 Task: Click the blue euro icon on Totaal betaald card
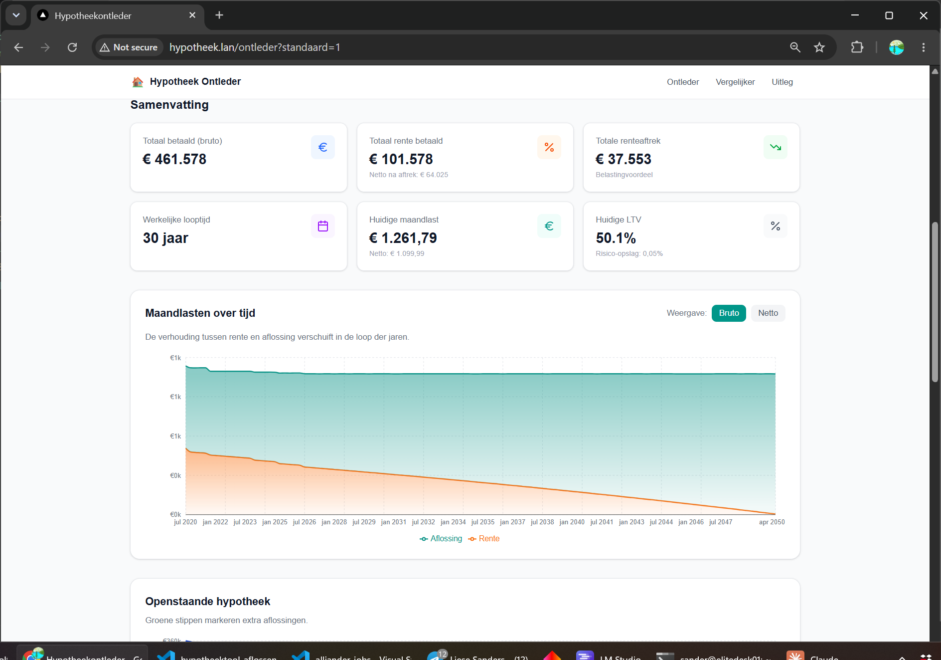point(323,147)
